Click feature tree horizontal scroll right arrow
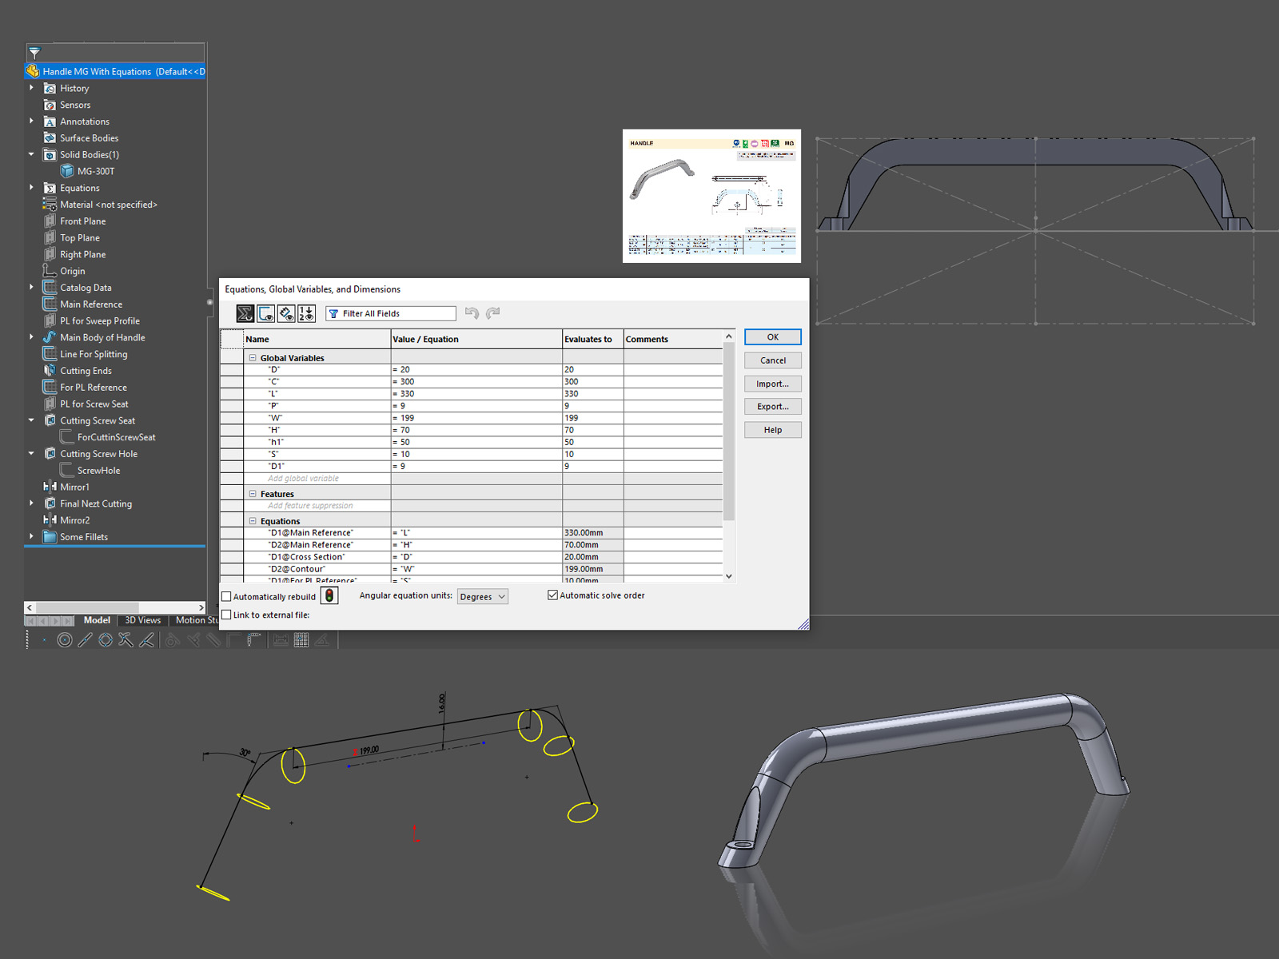Viewport: 1279px width, 959px height. (201, 607)
